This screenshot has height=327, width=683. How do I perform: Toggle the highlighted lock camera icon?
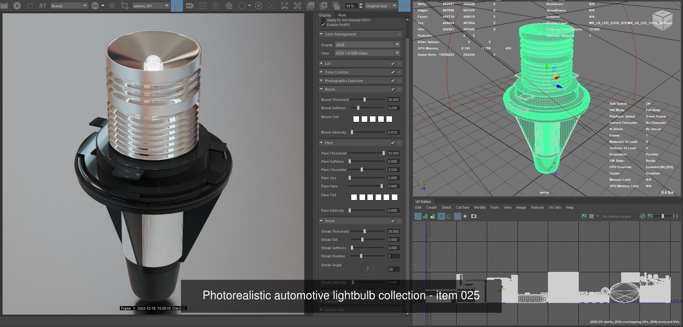click(x=177, y=6)
